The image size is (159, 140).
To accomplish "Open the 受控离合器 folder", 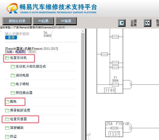I will coord(24,93).
